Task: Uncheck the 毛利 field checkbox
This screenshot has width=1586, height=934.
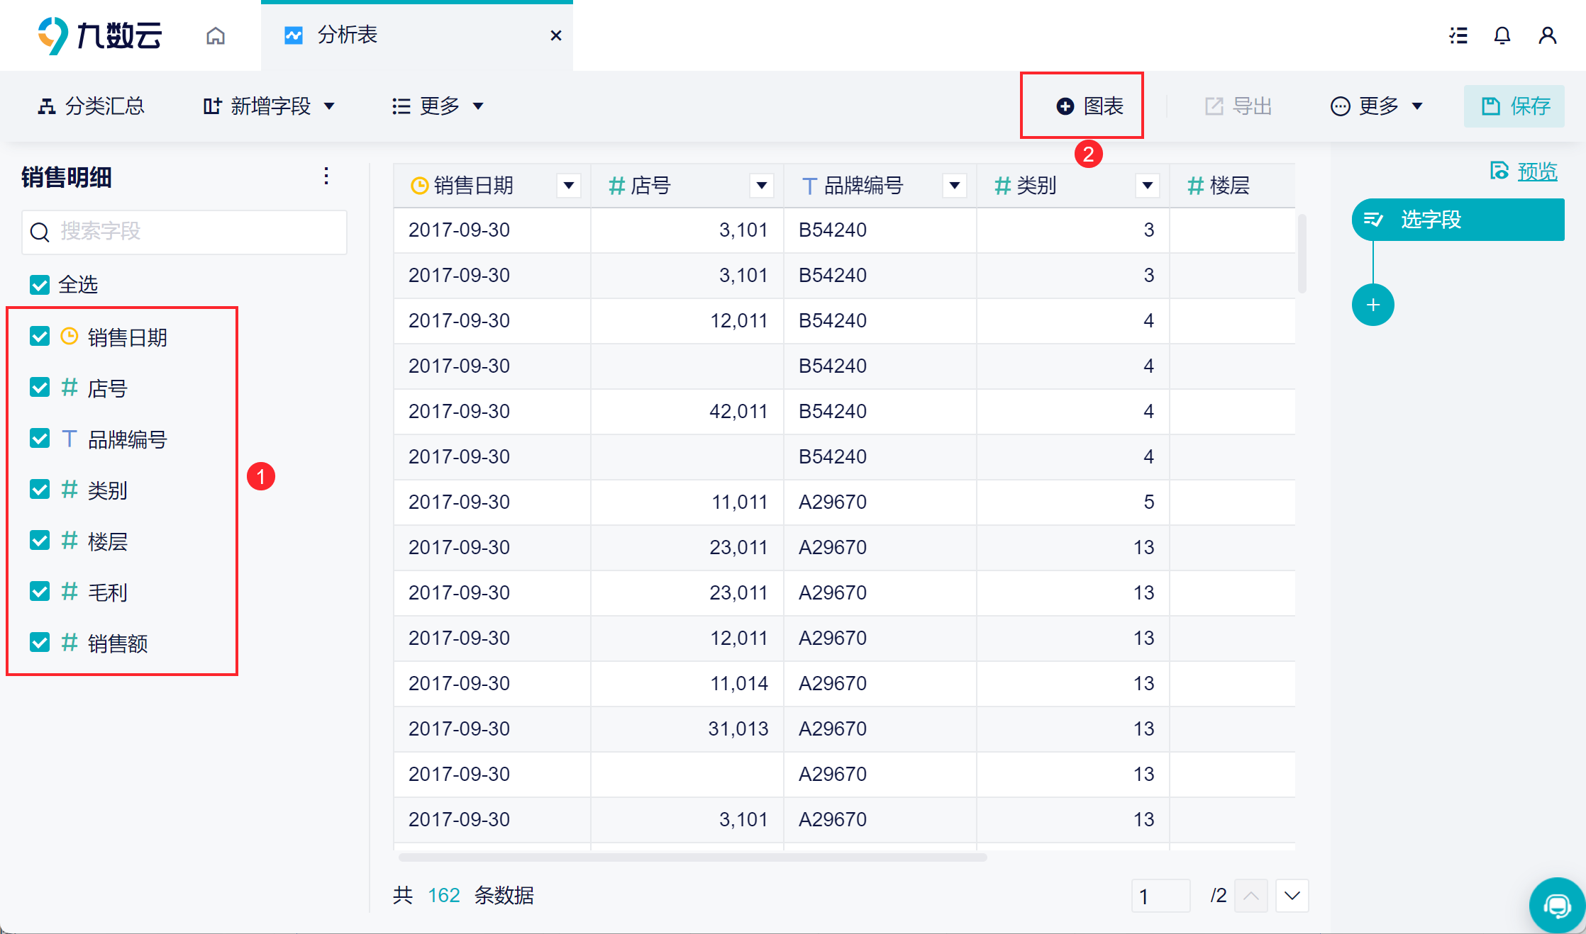Action: point(40,592)
